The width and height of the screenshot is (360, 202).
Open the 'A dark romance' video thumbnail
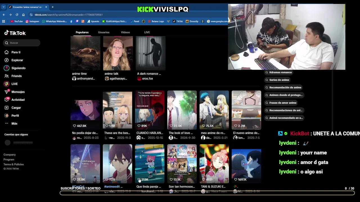[150, 53]
